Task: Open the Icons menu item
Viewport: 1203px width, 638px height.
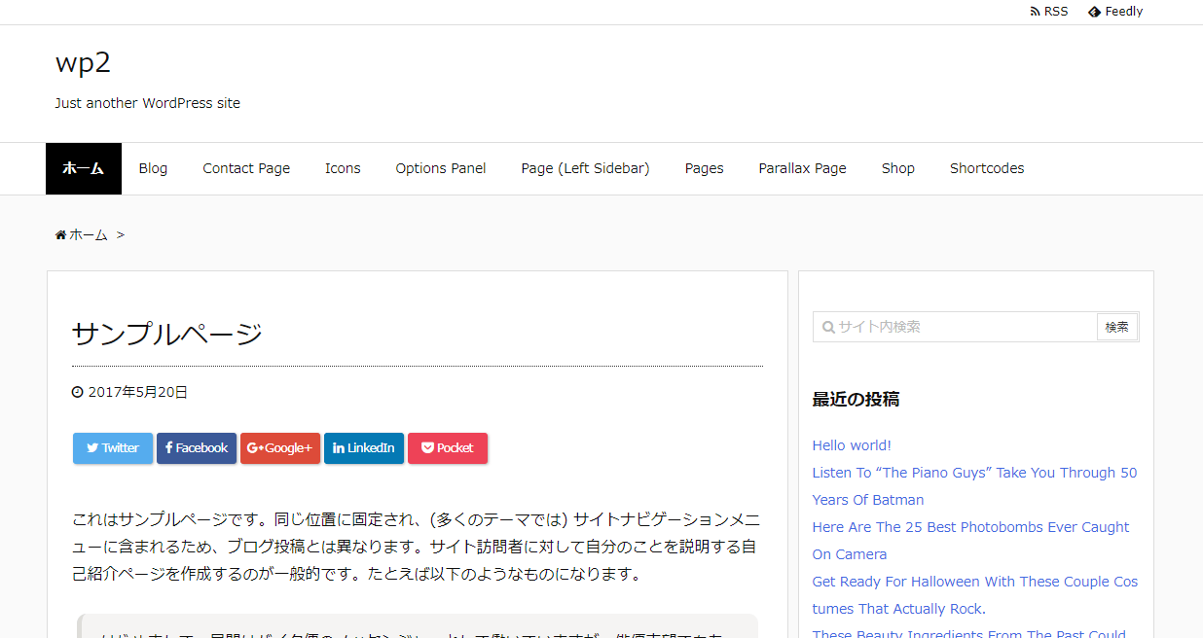Action: point(343,168)
